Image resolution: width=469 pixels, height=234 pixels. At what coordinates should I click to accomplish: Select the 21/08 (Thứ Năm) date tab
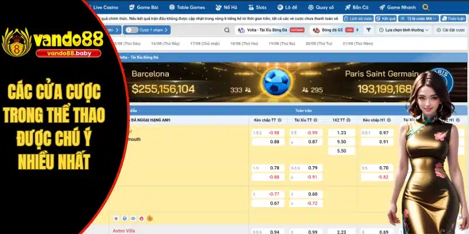pos(358,43)
